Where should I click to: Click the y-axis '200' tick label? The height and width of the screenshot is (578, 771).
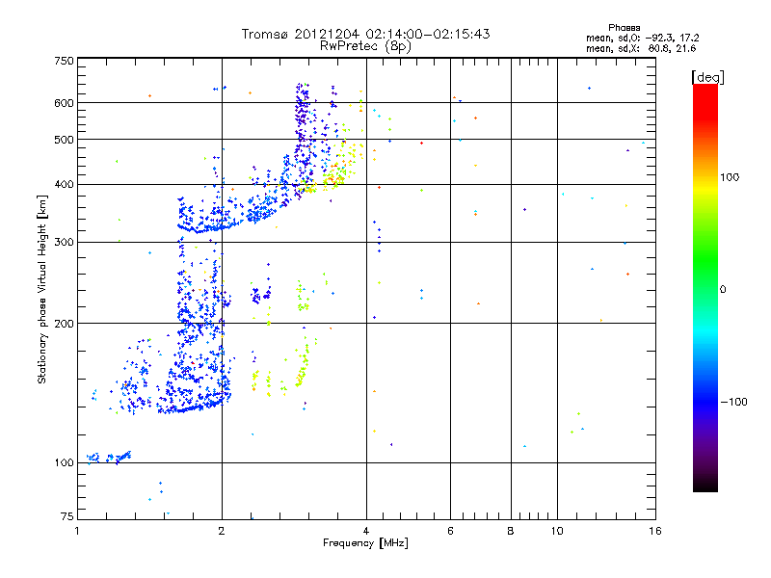coord(64,324)
